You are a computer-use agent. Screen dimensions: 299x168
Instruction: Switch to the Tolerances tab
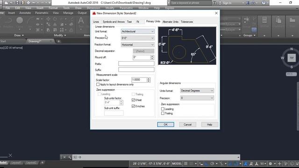[x=187, y=22]
